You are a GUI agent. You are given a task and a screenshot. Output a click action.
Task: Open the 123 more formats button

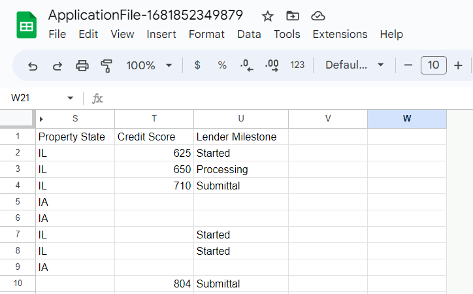click(x=297, y=65)
